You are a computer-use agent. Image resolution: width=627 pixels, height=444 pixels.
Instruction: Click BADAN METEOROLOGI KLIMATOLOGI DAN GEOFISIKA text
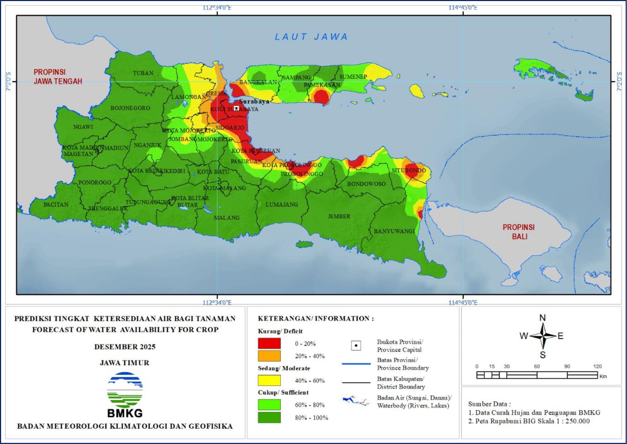[x=125, y=426]
